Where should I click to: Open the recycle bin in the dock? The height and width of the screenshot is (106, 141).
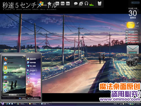100,4
